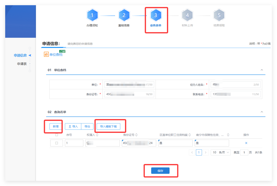This screenshot has height=186, width=277.
Task: Sort by 权属人 column arrows
Action: point(97,135)
